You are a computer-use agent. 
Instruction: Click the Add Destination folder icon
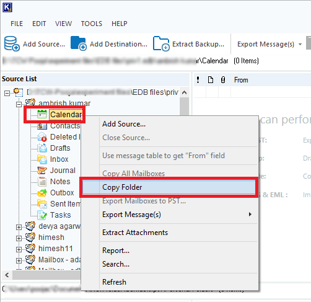click(x=79, y=43)
